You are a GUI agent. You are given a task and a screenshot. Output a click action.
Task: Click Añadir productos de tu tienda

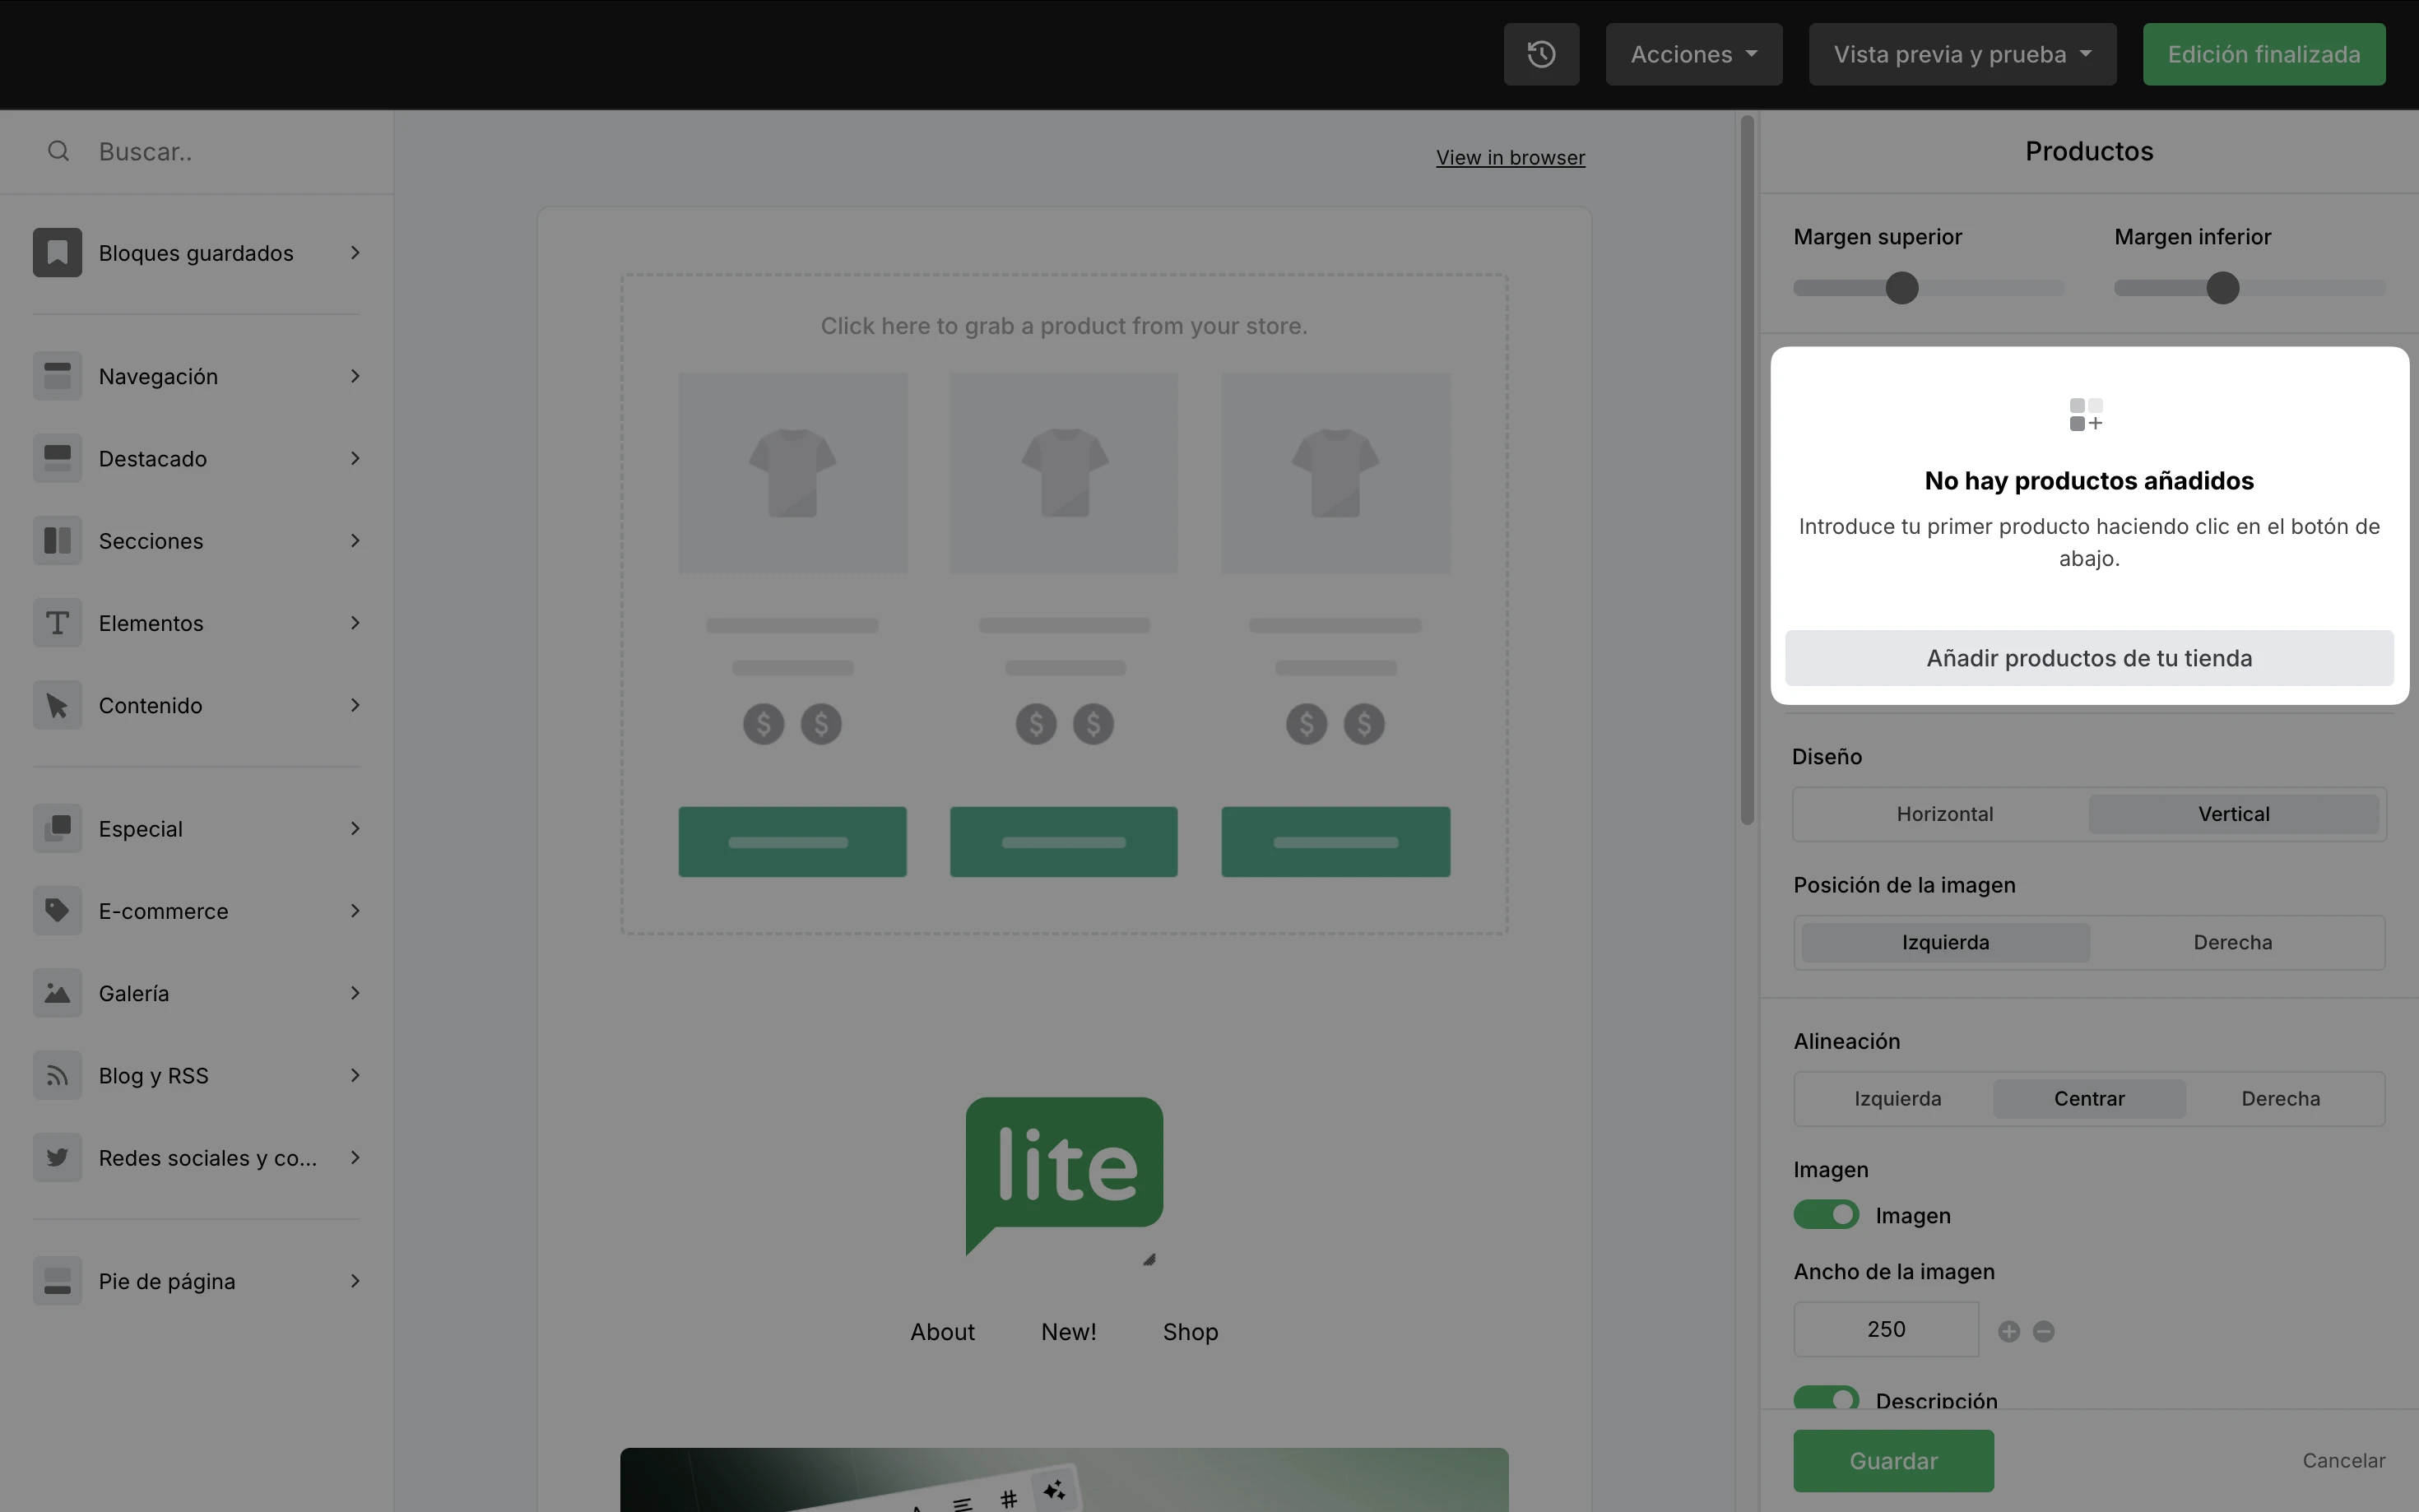click(x=2089, y=658)
